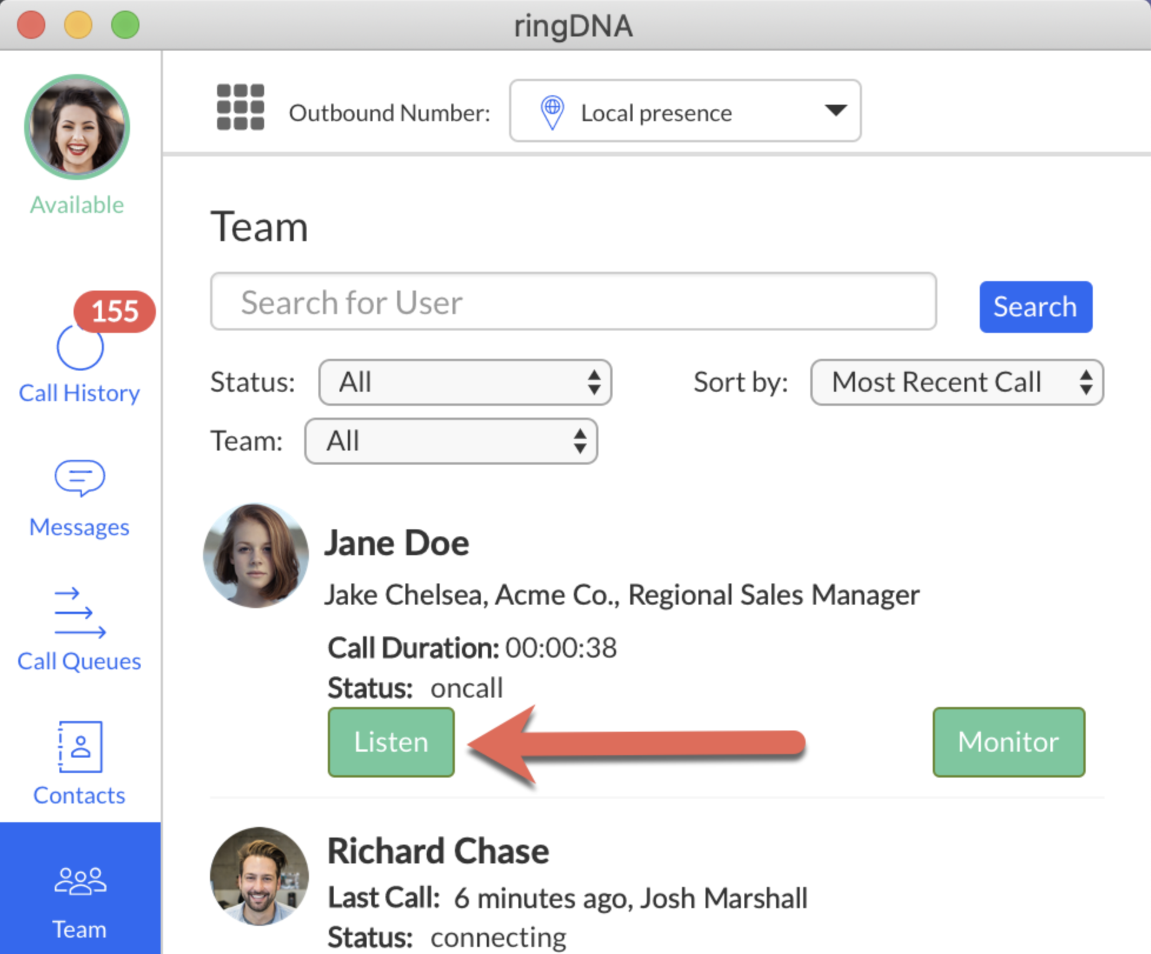Expand the Outbound Number dropdown
Image resolution: width=1151 pixels, height=954 pixels.
tap(685, 111)
